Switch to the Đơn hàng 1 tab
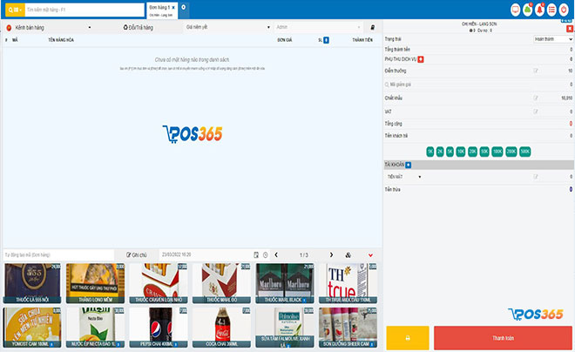The width and height of the screenshot is (575, 352). (x=159, y=8)
